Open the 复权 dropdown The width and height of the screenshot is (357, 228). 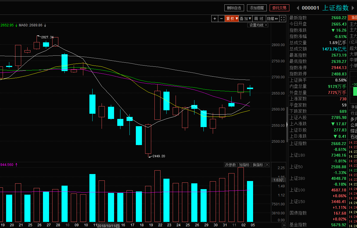click(232, 19)
